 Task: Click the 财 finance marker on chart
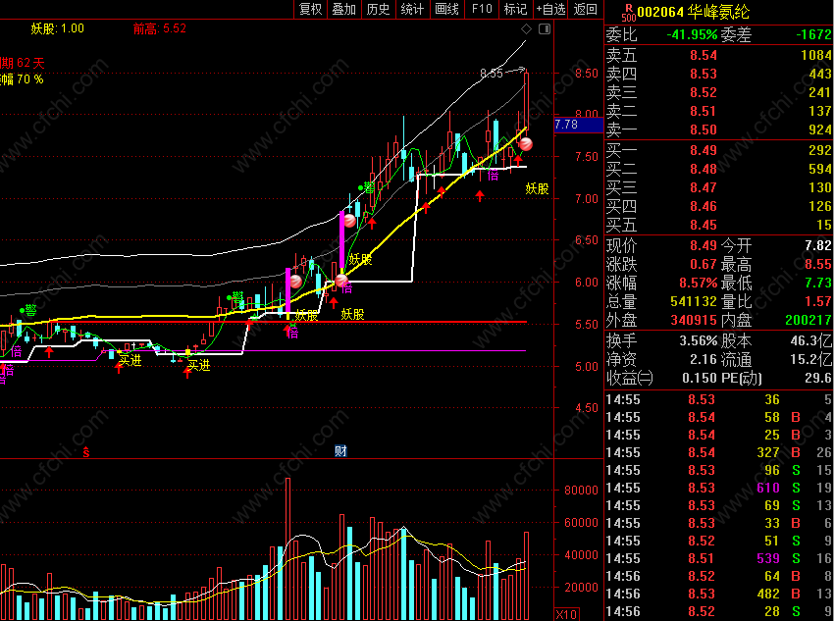340,451
